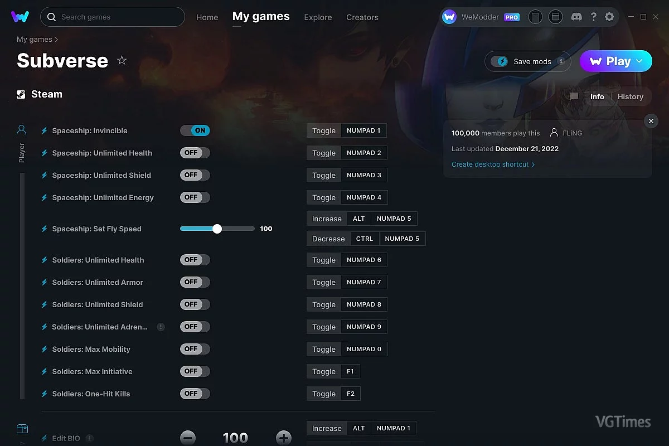Turn off Spaceship: Invincible toggle
Screen dimensions: 669x446
(x=195, y=130)
